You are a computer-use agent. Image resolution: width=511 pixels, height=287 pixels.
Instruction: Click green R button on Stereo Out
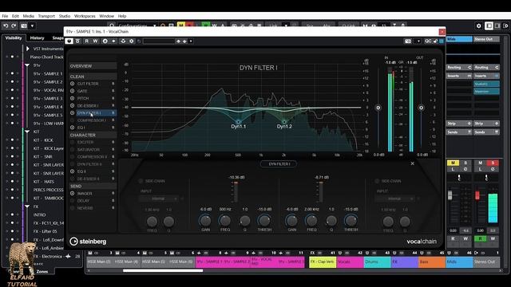tap(480, 239)
